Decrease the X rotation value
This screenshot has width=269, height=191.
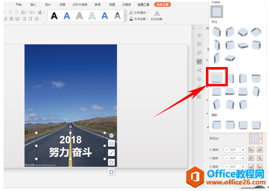[x=227, y=150]
